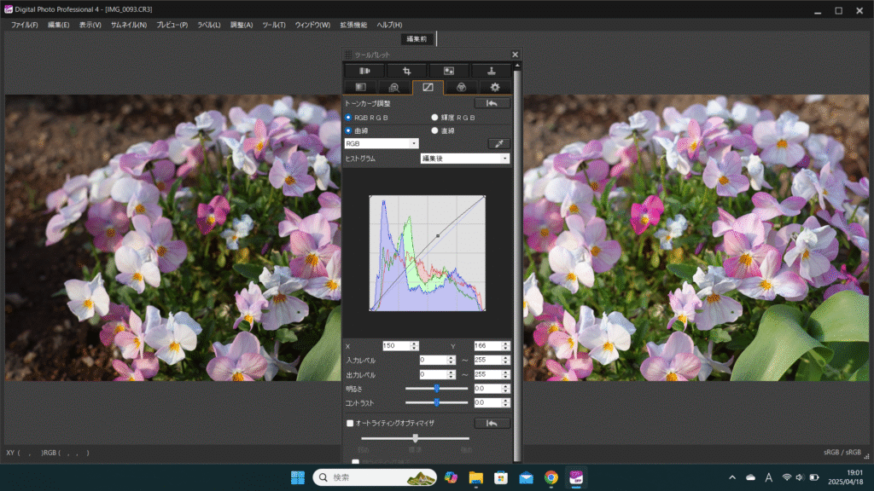Click the 明るさ value spinner arrows
This screenshot has height=491, width=874.
coord(505,389)
